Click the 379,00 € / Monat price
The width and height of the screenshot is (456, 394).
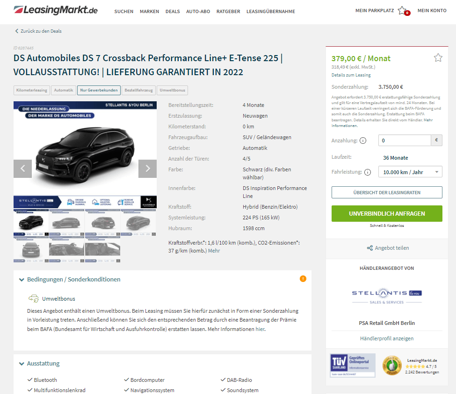[361, 58]
